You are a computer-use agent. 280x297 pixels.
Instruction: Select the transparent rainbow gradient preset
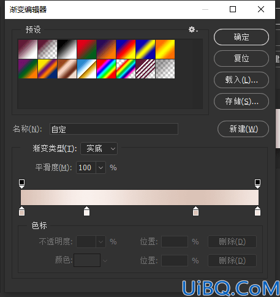coord(126,69)
